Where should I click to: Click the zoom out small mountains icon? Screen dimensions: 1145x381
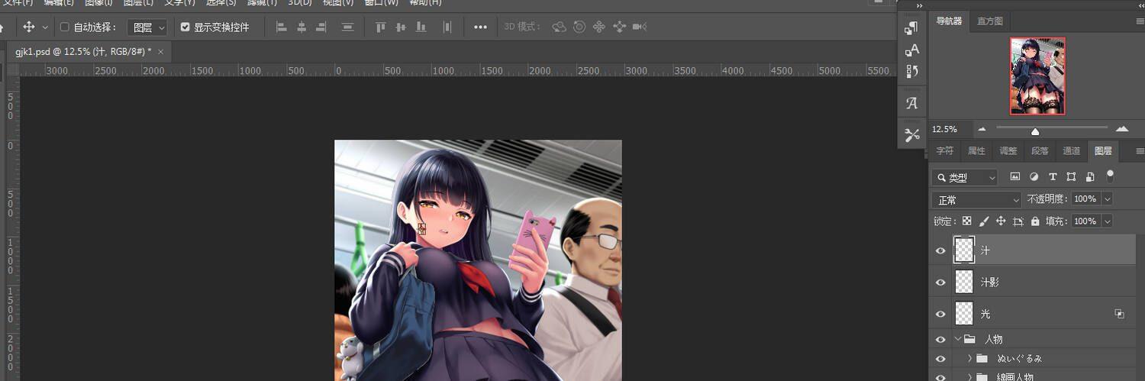coord(982,129)
